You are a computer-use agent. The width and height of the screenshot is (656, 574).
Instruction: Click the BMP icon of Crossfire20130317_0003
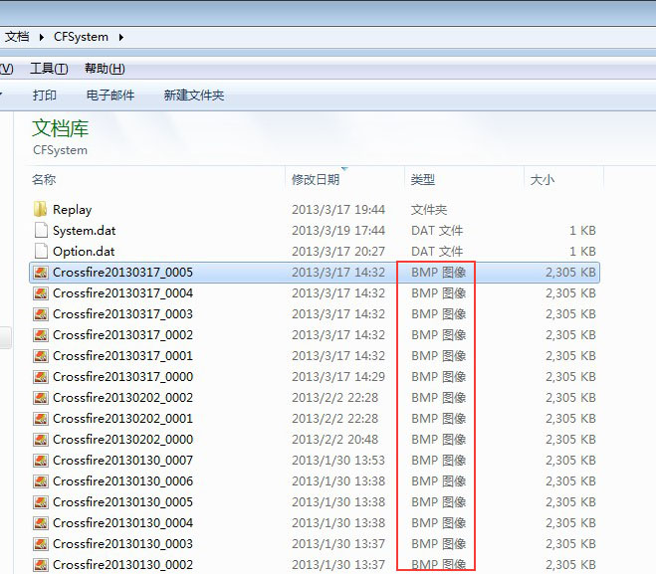tap(41, 314)
